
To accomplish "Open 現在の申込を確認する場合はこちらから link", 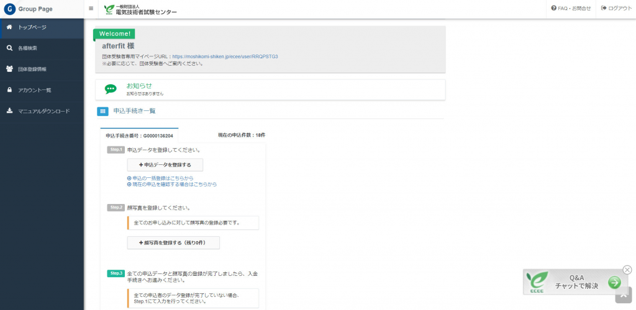I will pos(173,184).
